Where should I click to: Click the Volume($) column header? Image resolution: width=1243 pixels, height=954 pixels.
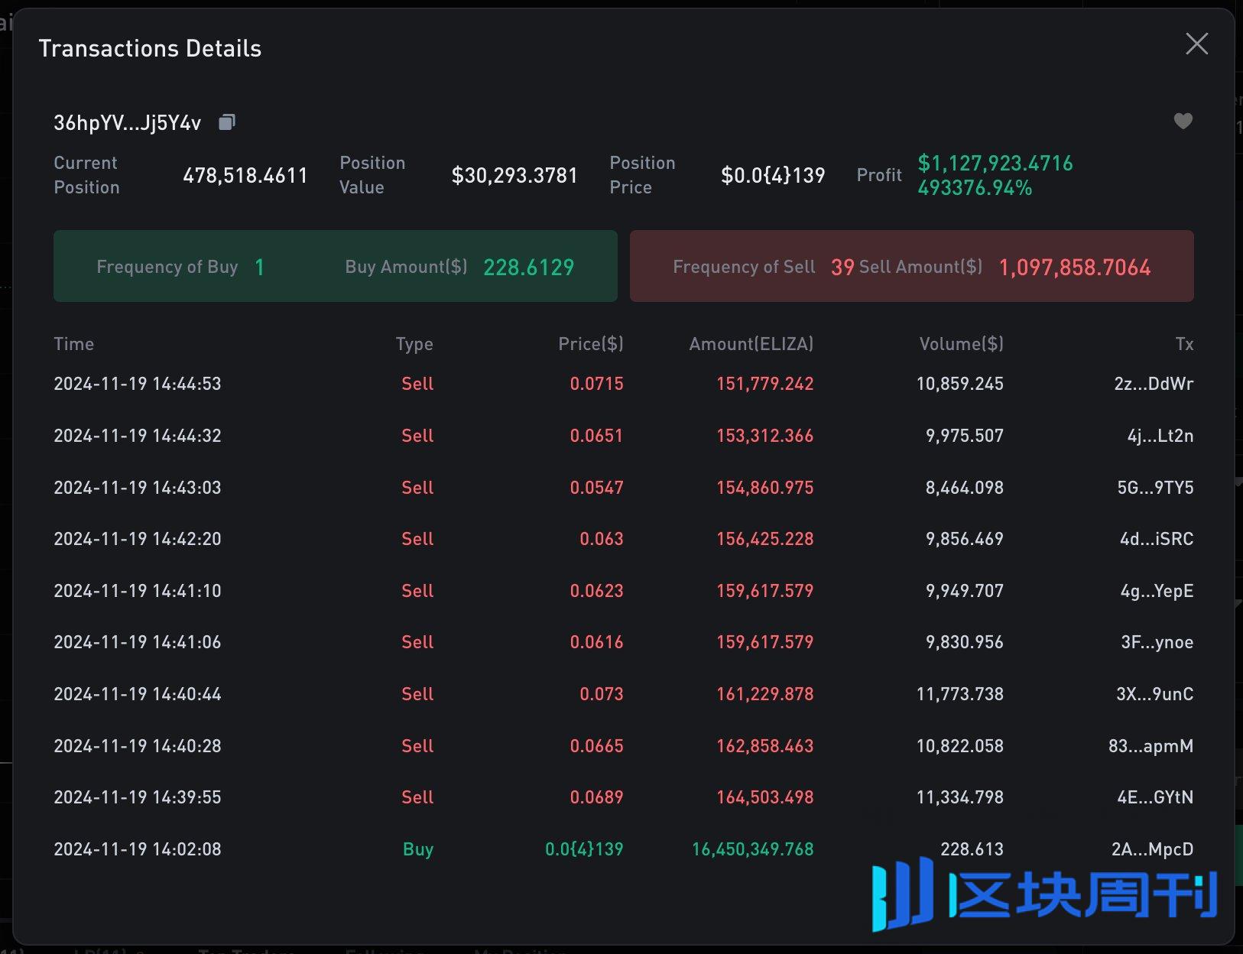click(x=962, y=344)
